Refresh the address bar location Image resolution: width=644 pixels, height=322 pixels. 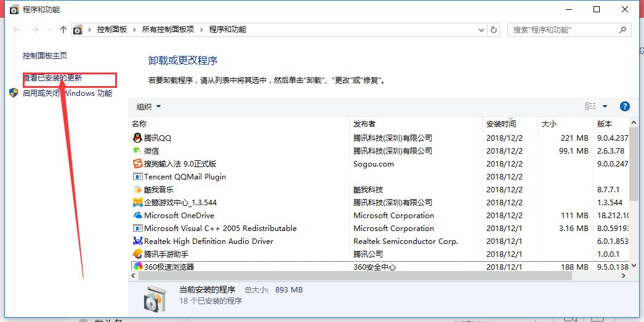coord(494,29)
